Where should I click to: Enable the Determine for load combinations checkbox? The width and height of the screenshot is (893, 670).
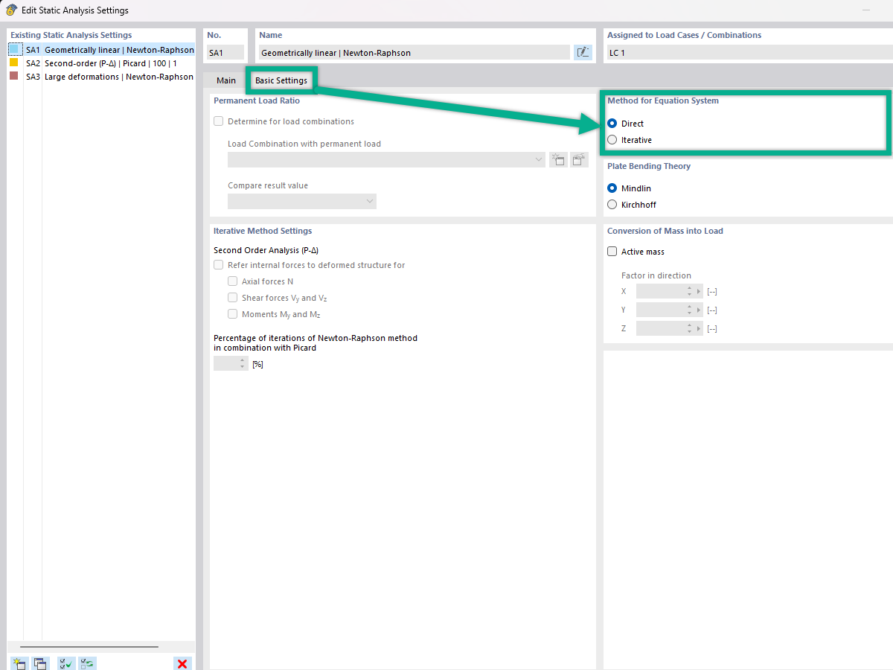click(x=219, y=121)
